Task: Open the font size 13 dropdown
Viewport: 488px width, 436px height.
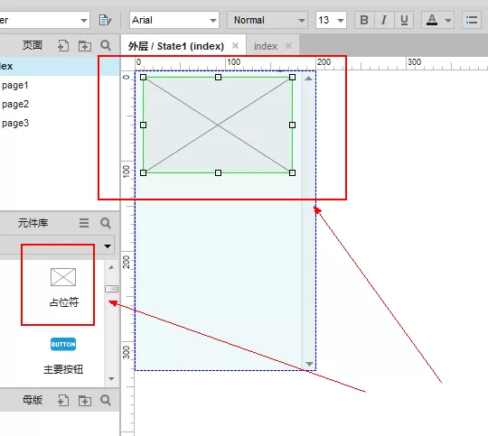Action: [331, 20]
